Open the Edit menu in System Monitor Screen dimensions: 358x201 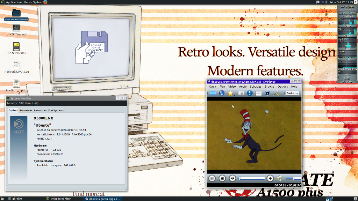21,103
